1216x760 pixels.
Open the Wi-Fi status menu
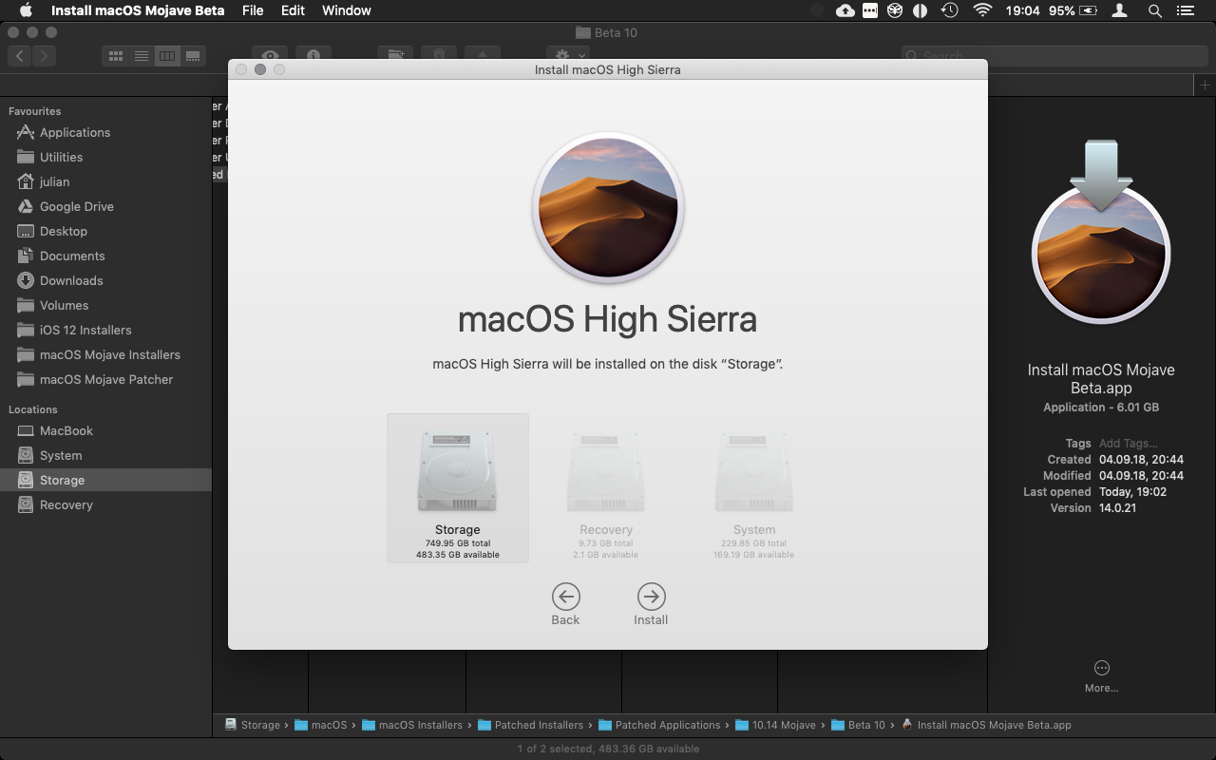pyautogui.click(x=982, y=10)
